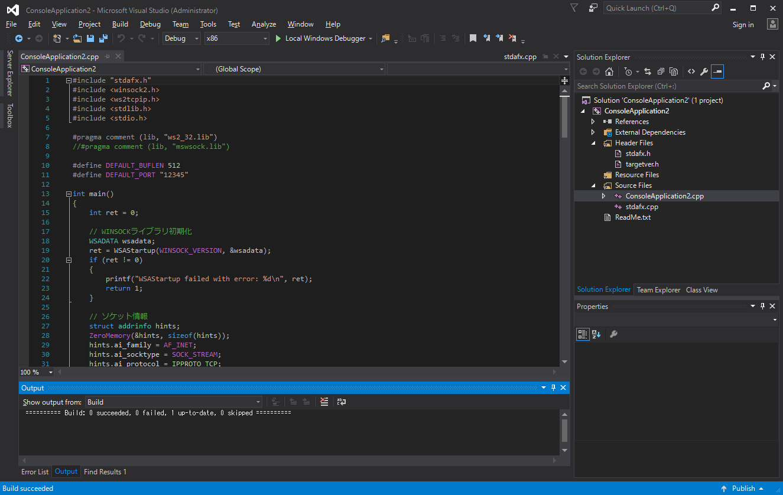Switch to the Class View tab
The width and height of the screenshot is (783, 495).
pos(701,290)
